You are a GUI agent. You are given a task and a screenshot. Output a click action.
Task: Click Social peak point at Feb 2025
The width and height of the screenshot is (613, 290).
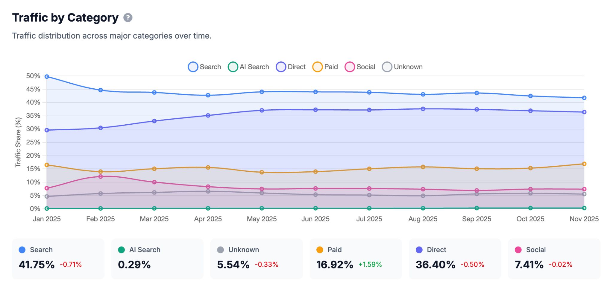click(x=101, y=177)
